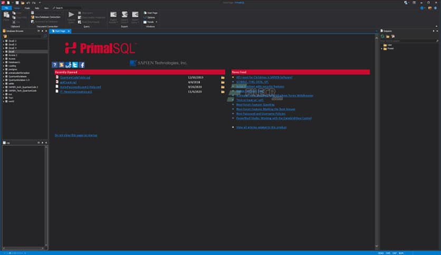
Task: Click the Execute Query play icon
Action: (71, 15)
